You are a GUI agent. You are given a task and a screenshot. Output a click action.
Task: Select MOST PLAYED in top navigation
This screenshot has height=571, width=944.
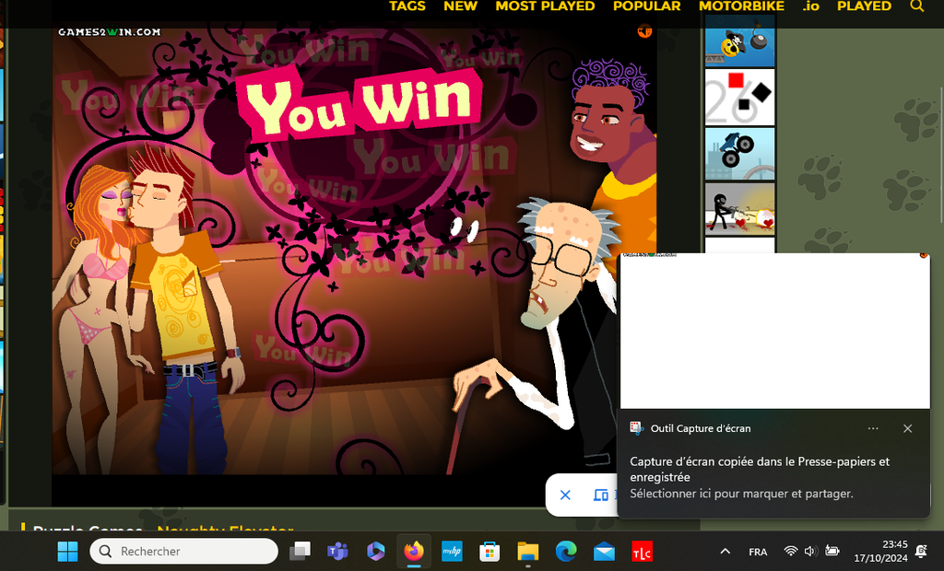tap(545, 6)
